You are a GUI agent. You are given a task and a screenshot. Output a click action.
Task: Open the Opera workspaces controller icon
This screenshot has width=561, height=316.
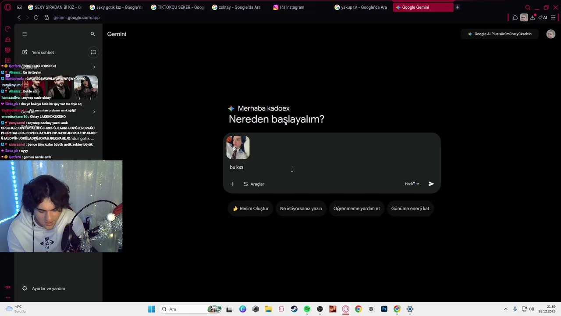click(x=20, y=7)
